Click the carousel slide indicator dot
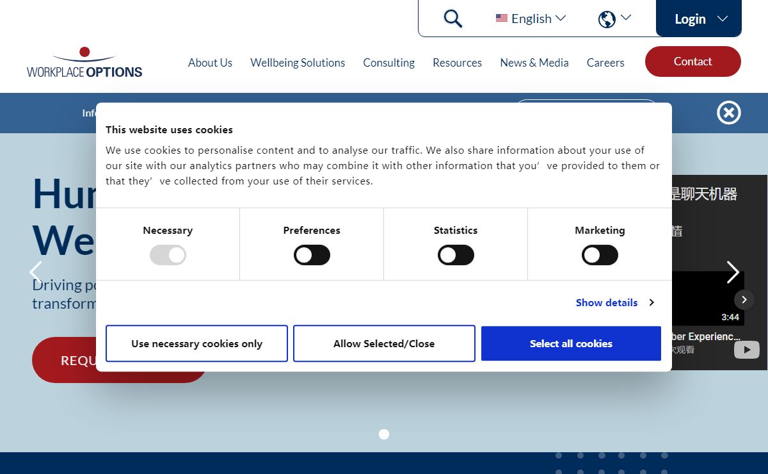 point(384,434)
